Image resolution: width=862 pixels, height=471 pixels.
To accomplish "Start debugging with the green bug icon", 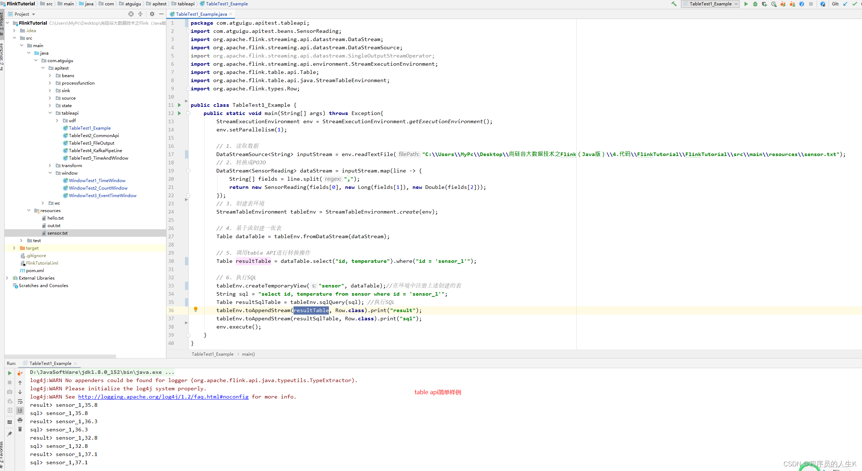I will [x=755, y=4].
